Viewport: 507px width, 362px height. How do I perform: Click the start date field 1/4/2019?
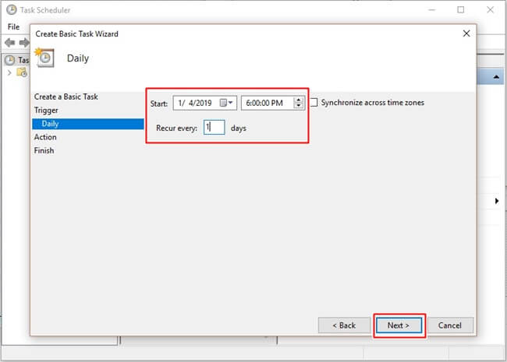click(204, 103)
